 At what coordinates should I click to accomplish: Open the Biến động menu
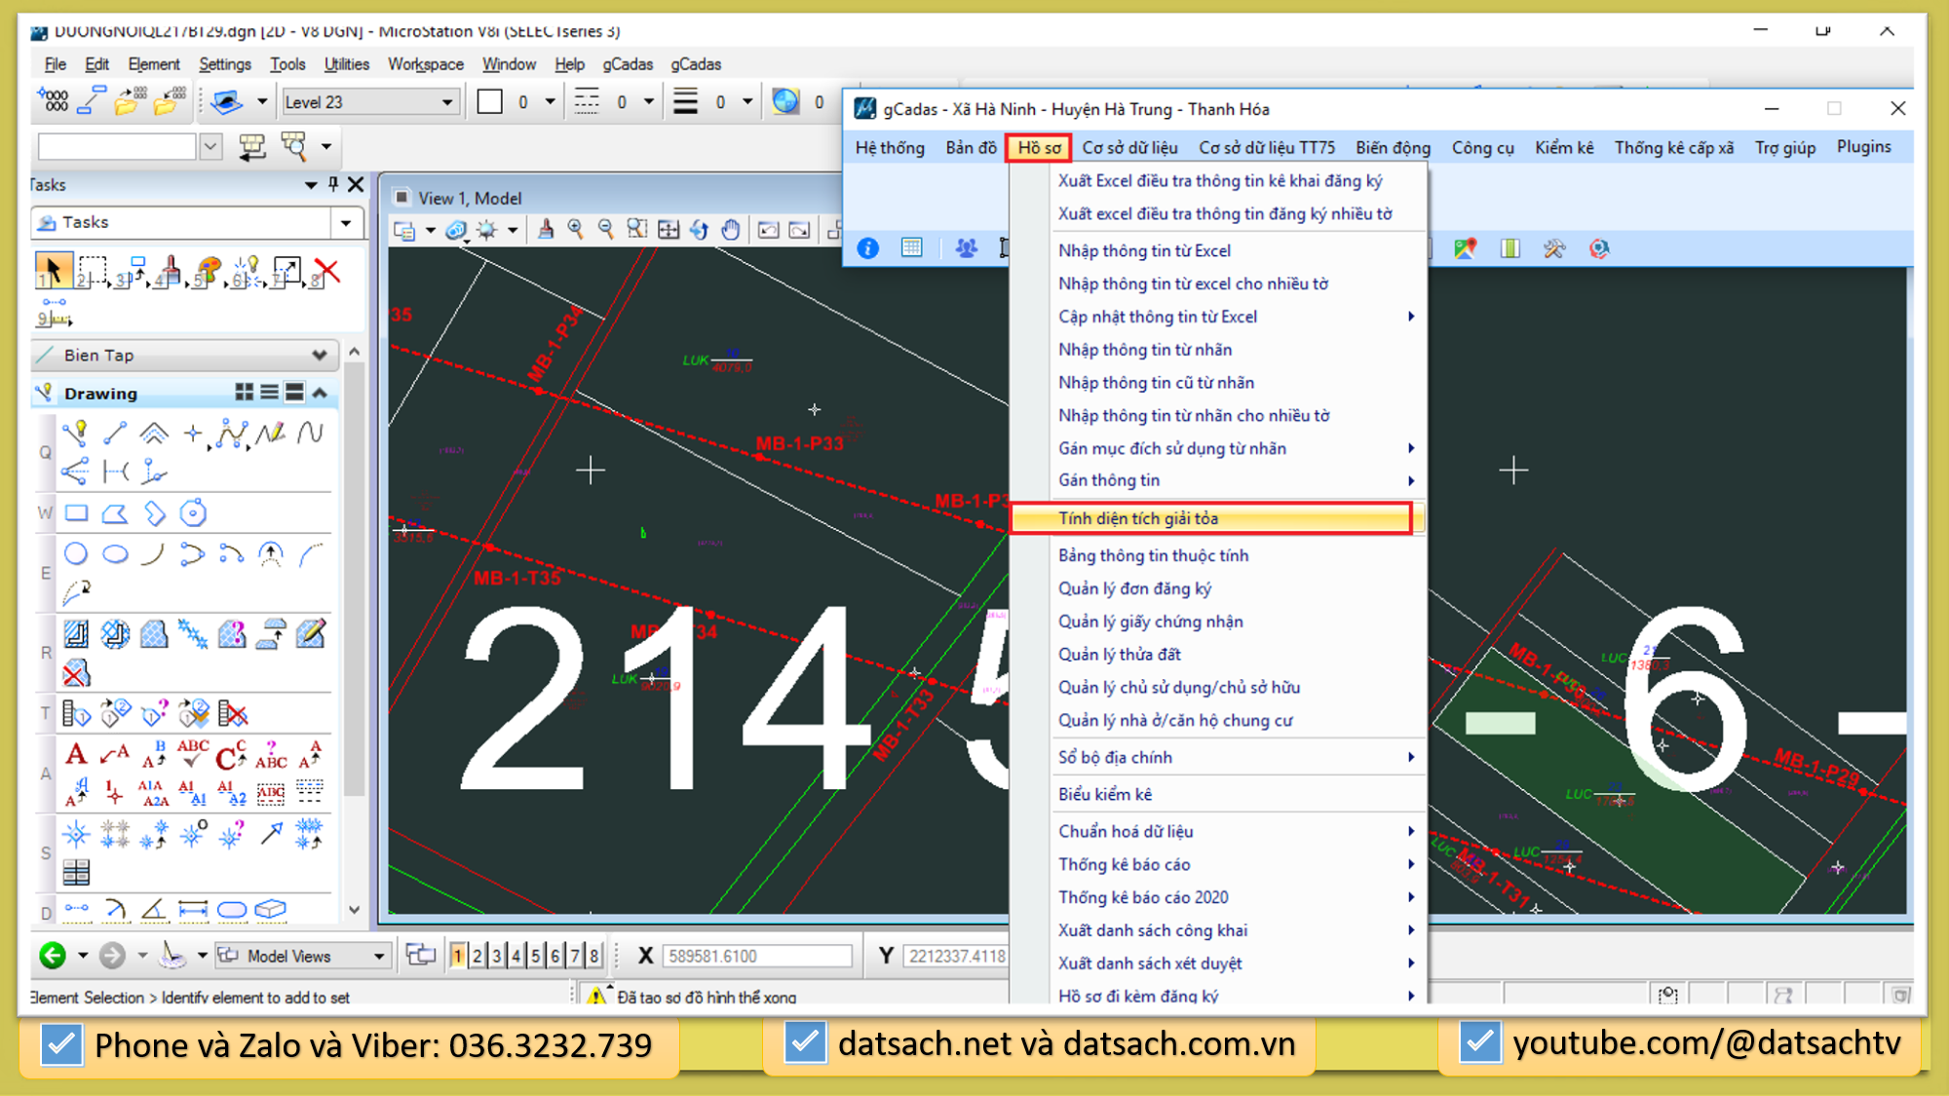pyautogui.click(x=1393, y=147)
